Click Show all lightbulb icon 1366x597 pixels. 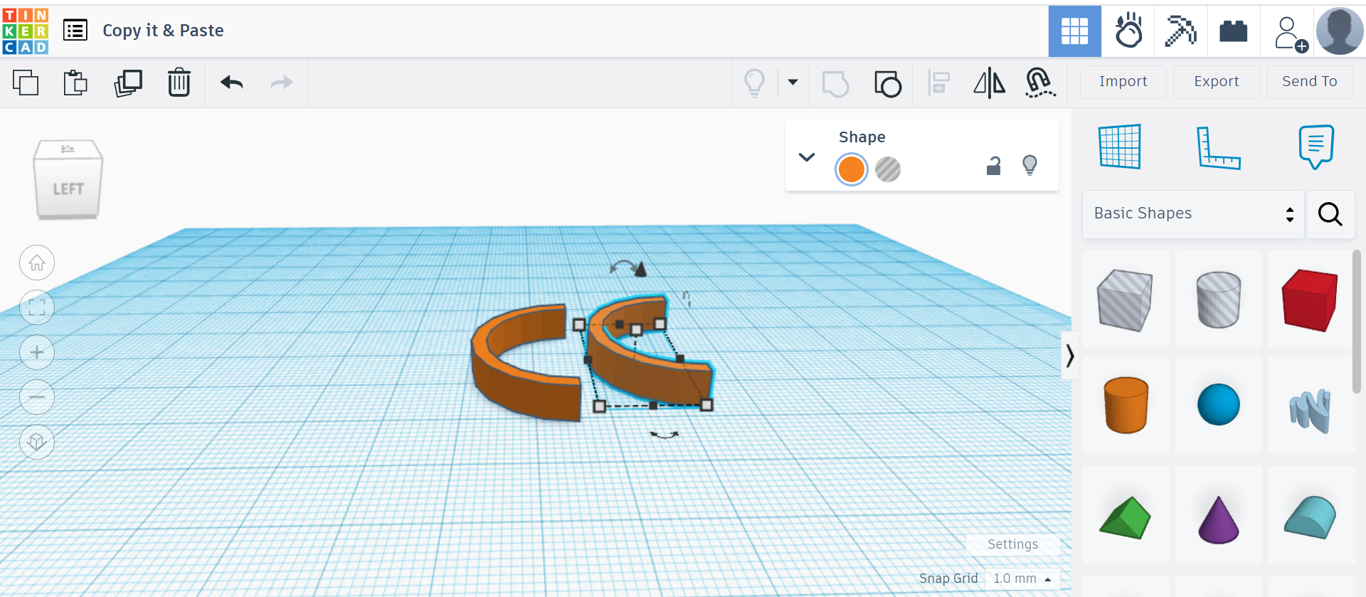pyautogui.click(x=755, y=83)
